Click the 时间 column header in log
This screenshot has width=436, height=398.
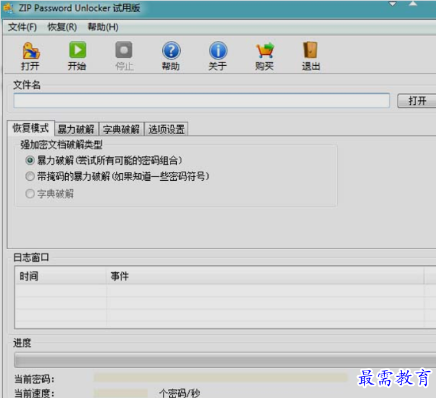pos(61,276)
